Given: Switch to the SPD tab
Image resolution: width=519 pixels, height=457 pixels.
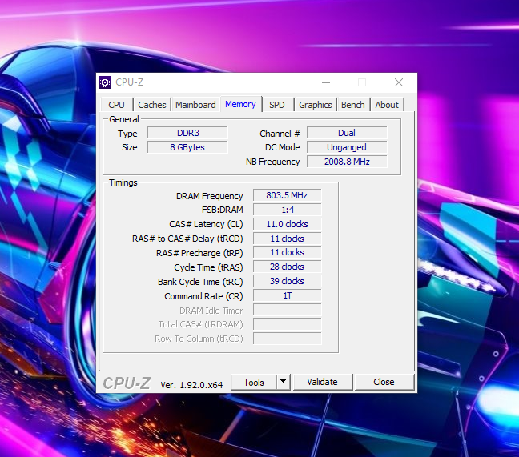Looking at the screenshot, I should pyautogui.click(x=276, y=105).
